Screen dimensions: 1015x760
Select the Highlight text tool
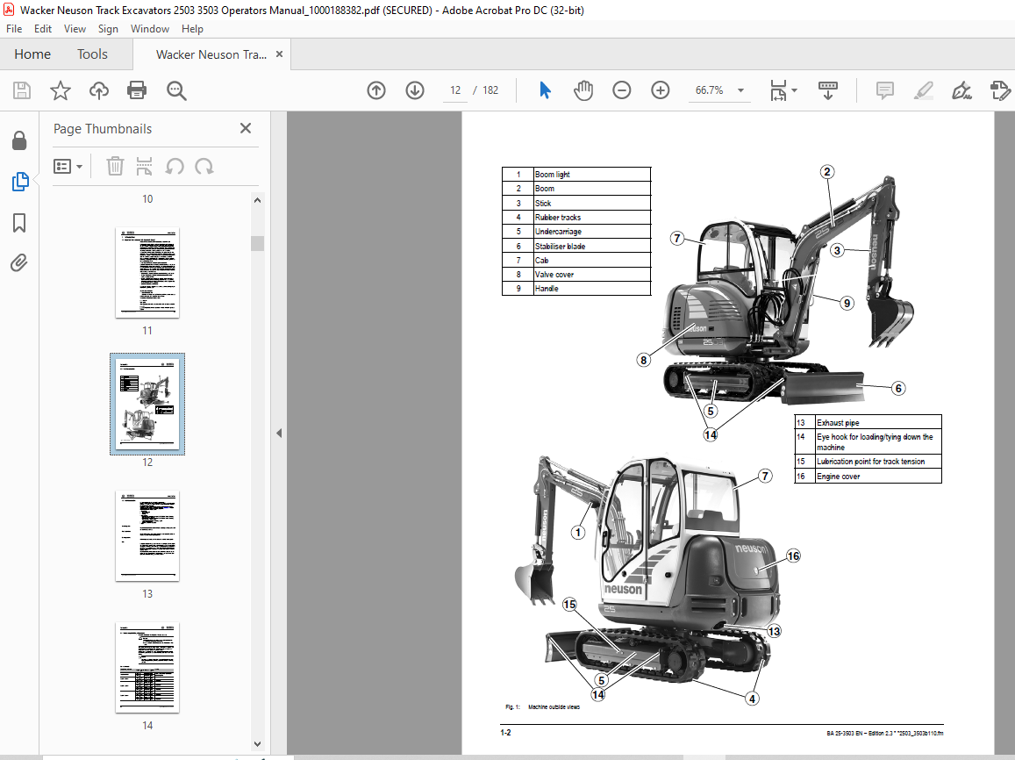coord(923,90)
